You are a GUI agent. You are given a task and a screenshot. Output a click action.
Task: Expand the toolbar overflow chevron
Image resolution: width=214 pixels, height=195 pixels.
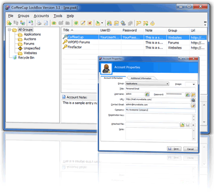[205, 23]
